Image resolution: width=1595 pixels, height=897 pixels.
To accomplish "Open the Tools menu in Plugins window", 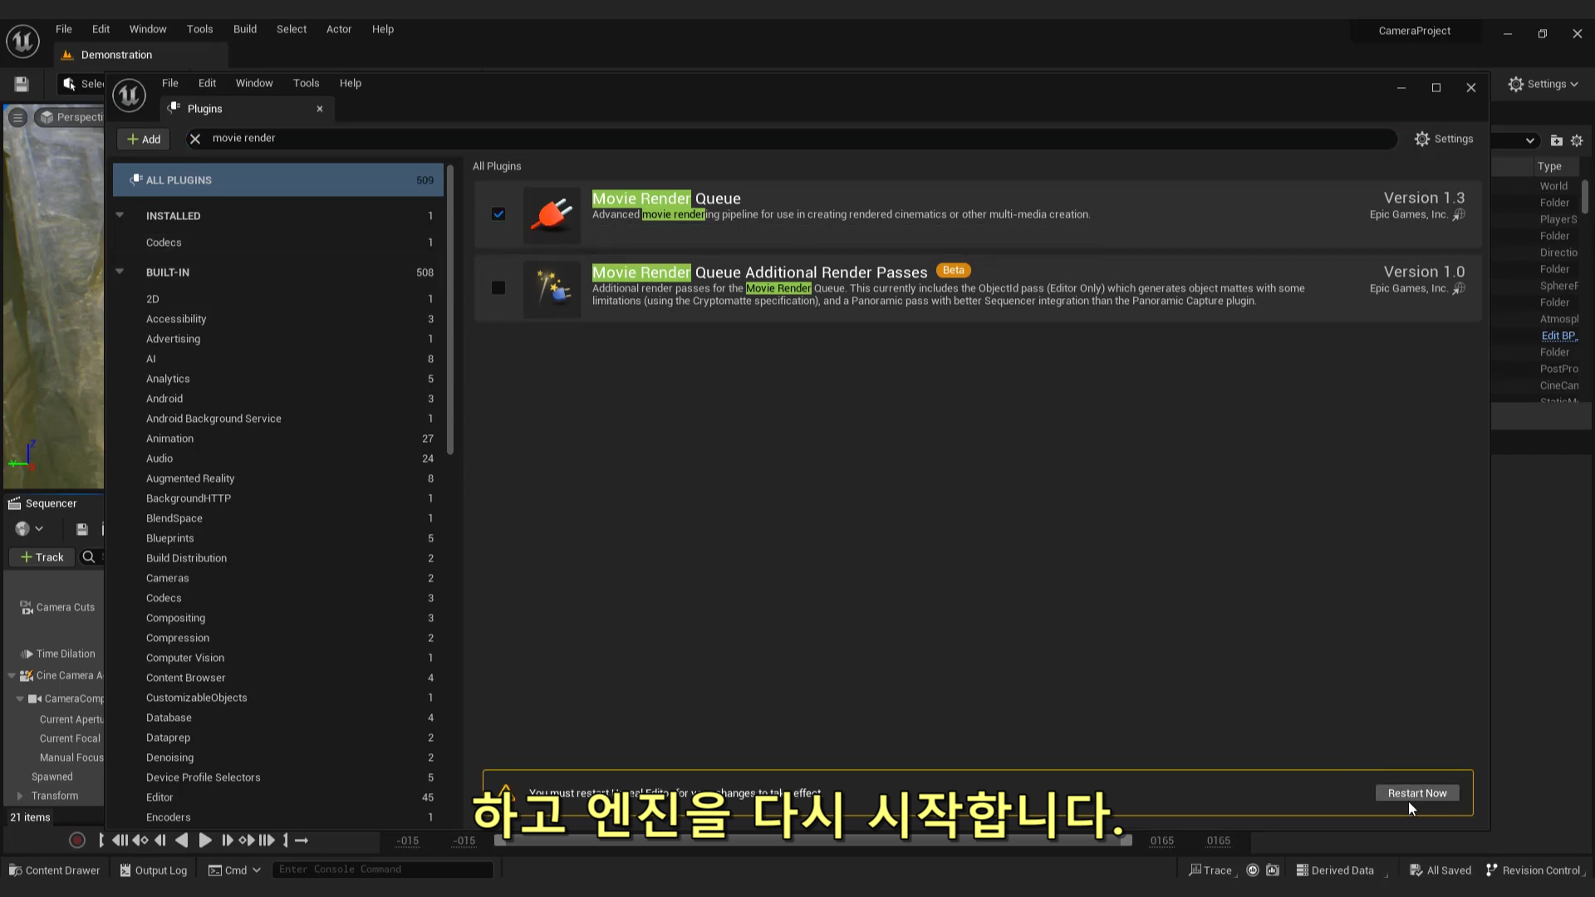I will point(306,83).
